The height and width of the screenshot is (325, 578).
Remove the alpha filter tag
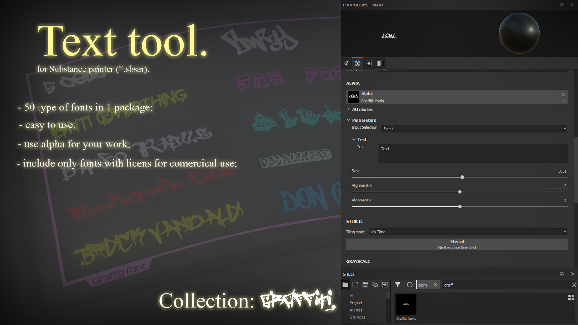(436, 285)
